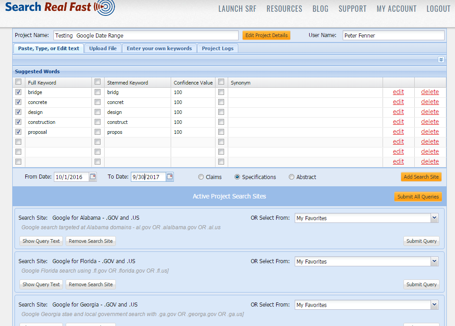Open MY ACCOUNT in the top navigation
This screenshot has height=326, width=455.
point(397,9)
